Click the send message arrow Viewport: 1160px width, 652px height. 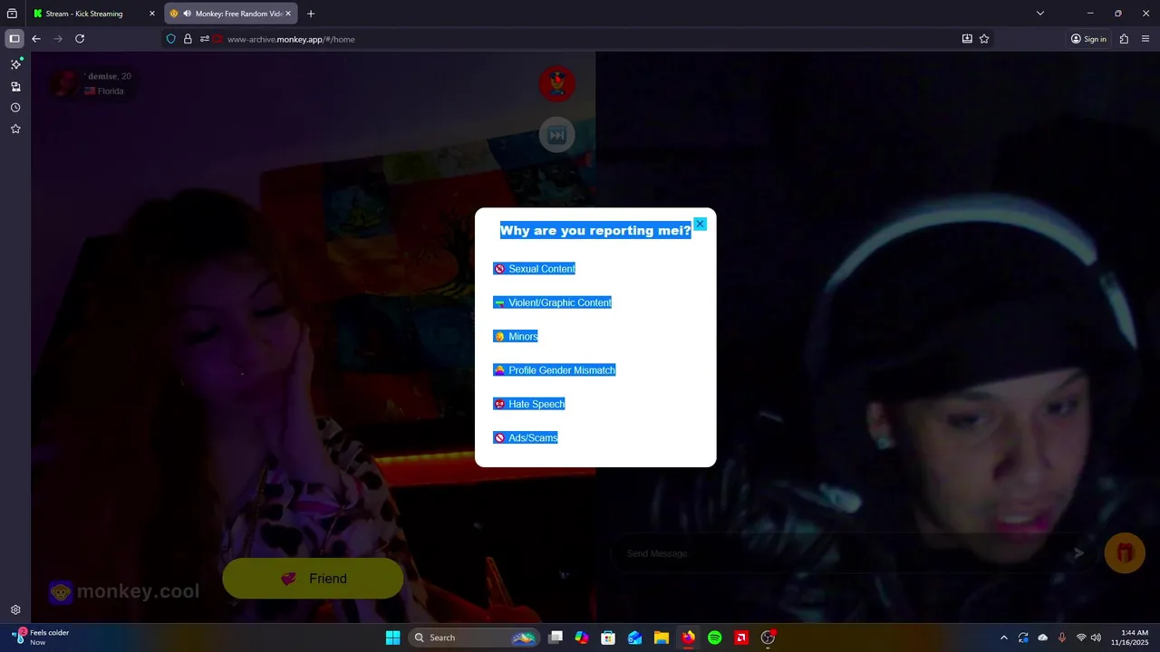(x=1078, y=553)
